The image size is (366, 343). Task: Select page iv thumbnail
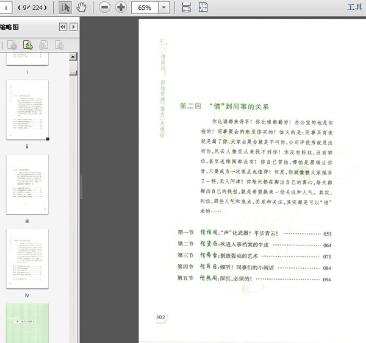coord(27,258)
